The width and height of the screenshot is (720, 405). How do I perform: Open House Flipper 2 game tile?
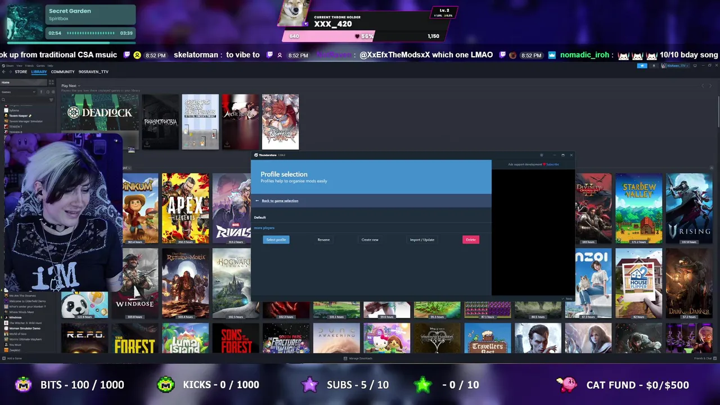point(638,283)
